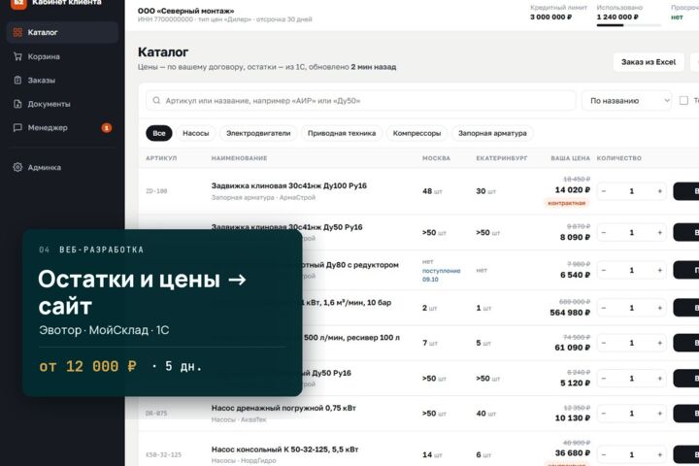Viewport: 699px width, 466px height.
Task: Click the Менеджер notification badge
Action: tap(107, 128)
